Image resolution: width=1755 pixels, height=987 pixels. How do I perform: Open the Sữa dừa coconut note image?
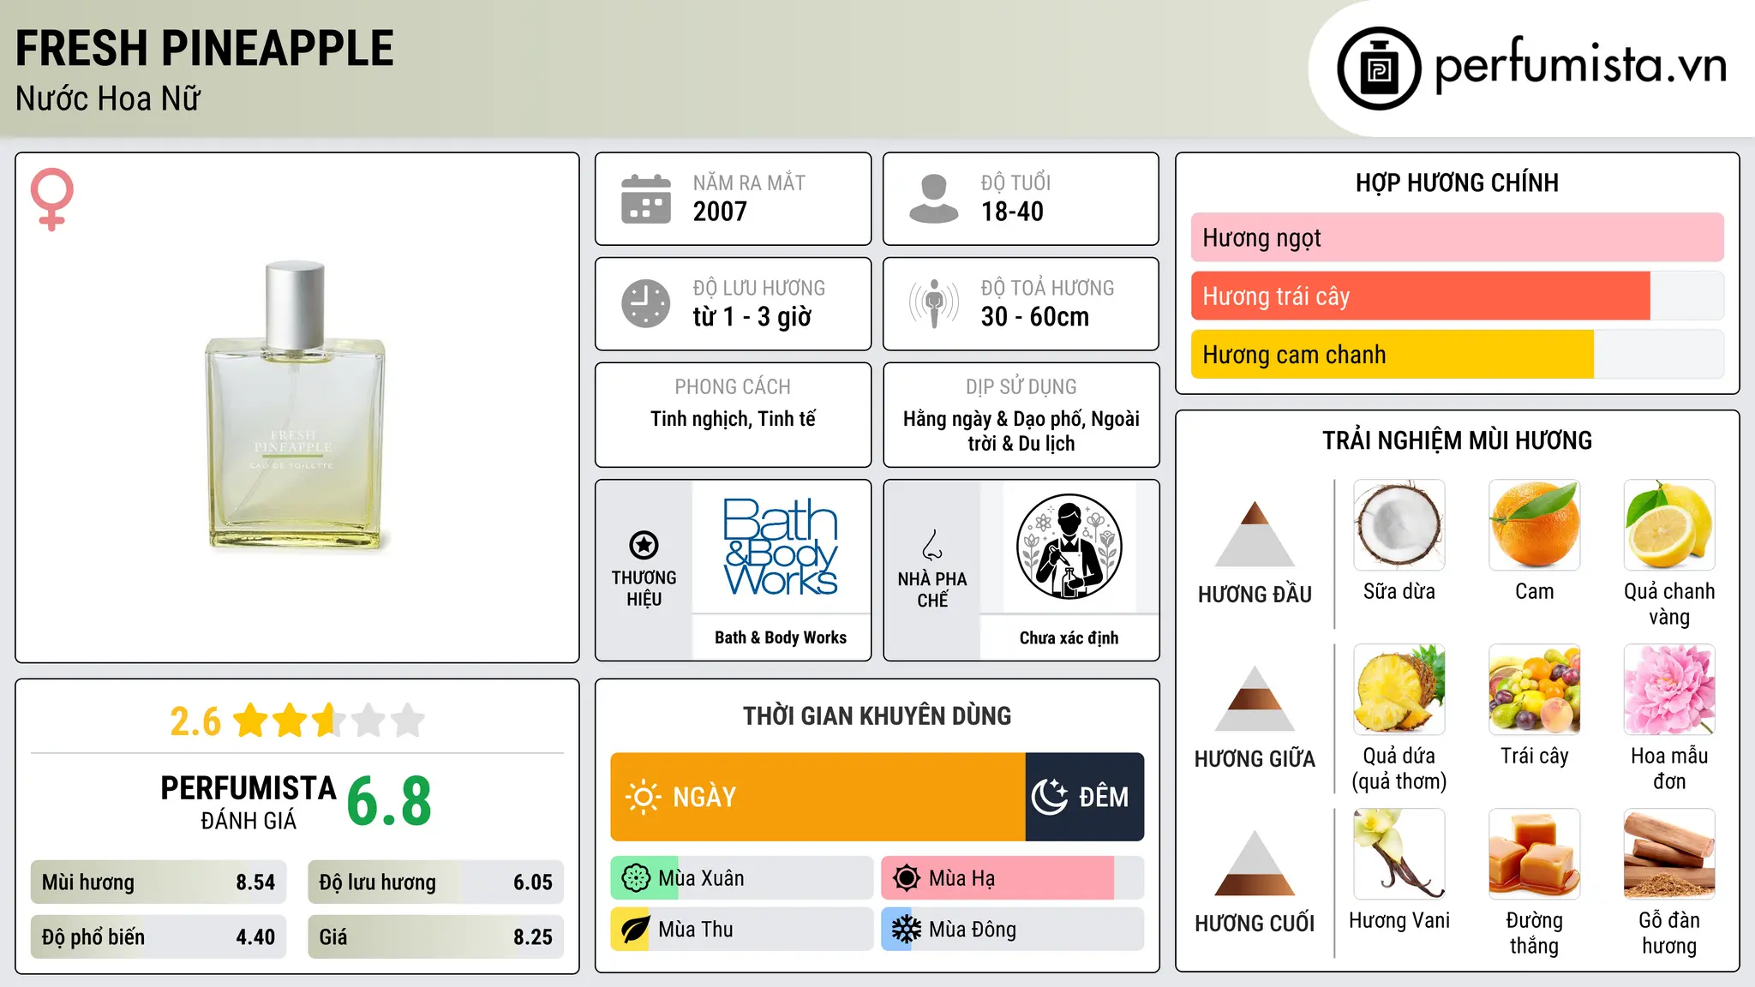tap(1399, 525)
